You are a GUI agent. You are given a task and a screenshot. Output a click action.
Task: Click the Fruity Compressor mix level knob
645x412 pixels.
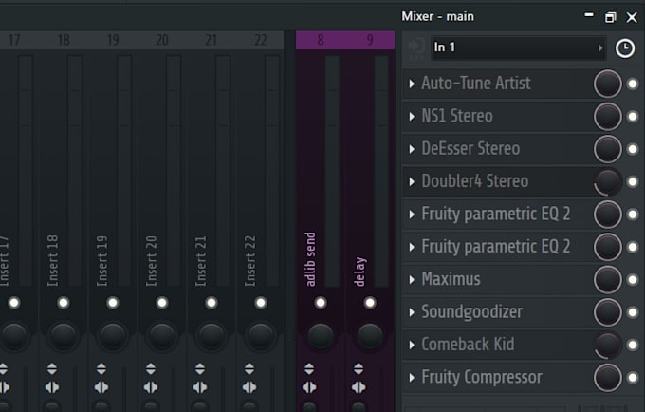coord(608,378)
